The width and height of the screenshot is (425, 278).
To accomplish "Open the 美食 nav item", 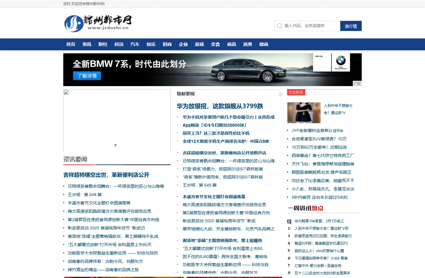I will click(x=215, y=44).
